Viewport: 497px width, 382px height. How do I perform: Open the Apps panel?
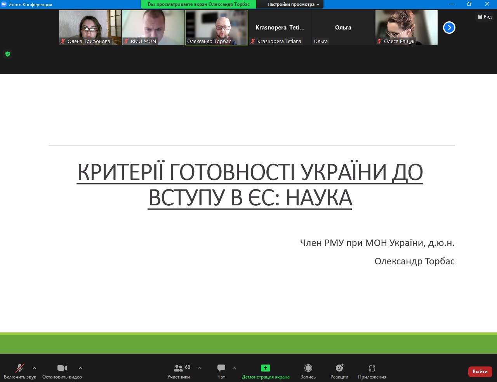tap(372, 368)
